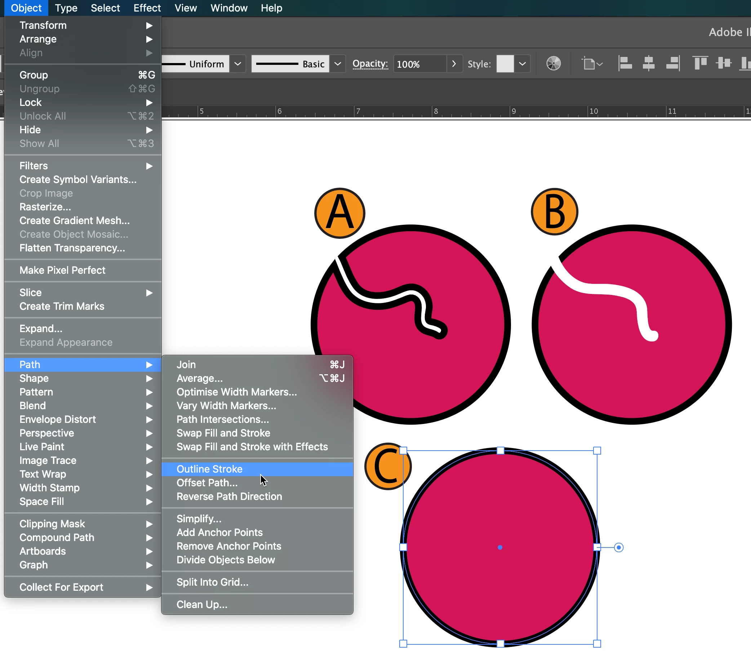The height and width of the screenshot is (657, 751).
Task: Open the Uniform width profile dropdown
Action: (x=237, y=64)
